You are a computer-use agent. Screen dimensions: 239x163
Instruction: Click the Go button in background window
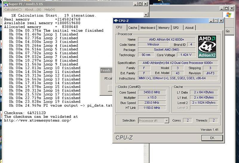(228, 31)
